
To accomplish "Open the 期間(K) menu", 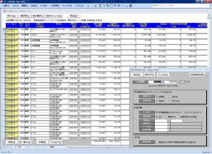I will point(25,6).
